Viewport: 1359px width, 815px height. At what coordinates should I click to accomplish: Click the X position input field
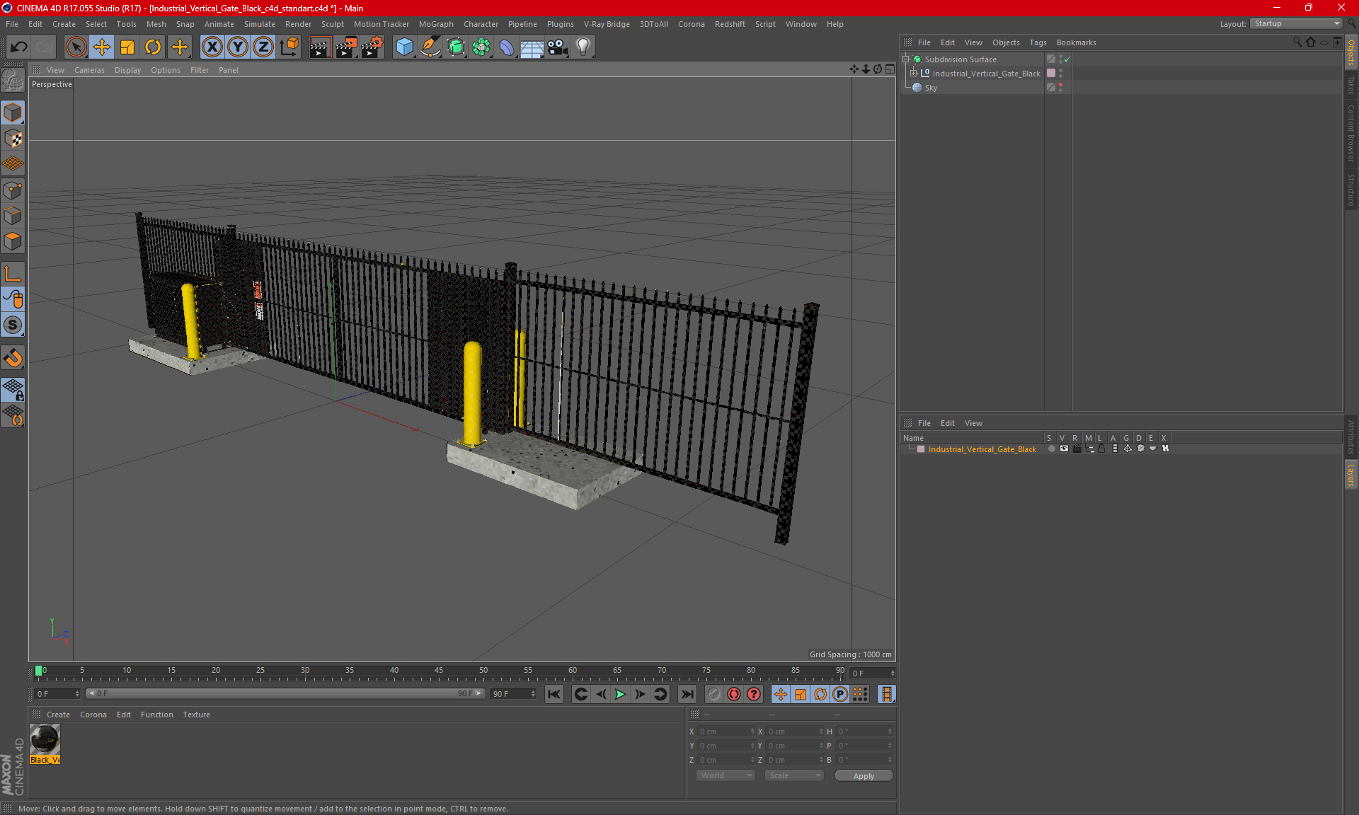[x=726, y=732]
